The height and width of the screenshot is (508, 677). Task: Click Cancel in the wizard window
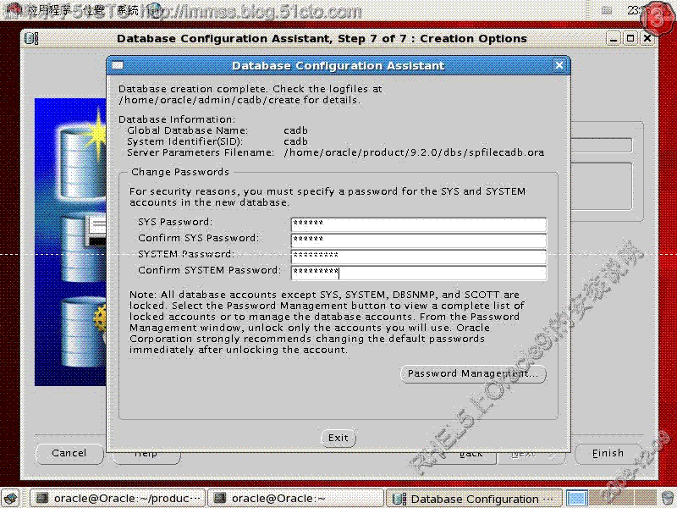click(x=69, y=453)
